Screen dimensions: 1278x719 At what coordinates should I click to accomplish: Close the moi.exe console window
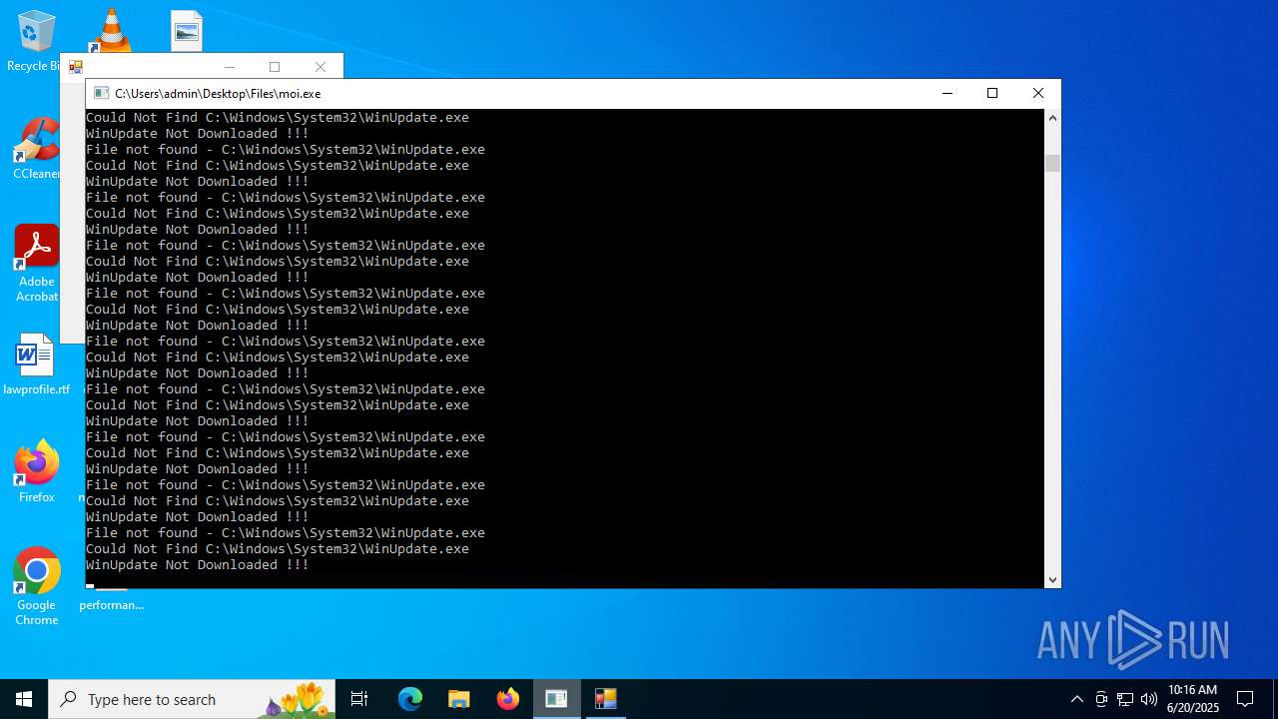[x=1038, y=93]
